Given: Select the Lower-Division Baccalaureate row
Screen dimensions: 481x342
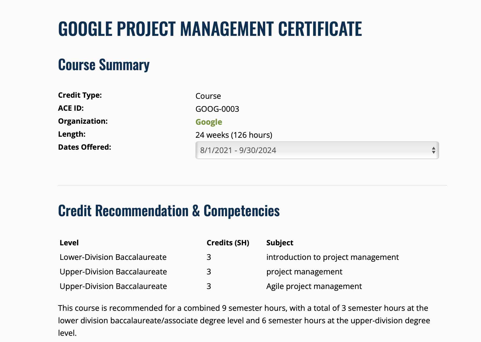Looking at the screenshot, I should [113, 257].
